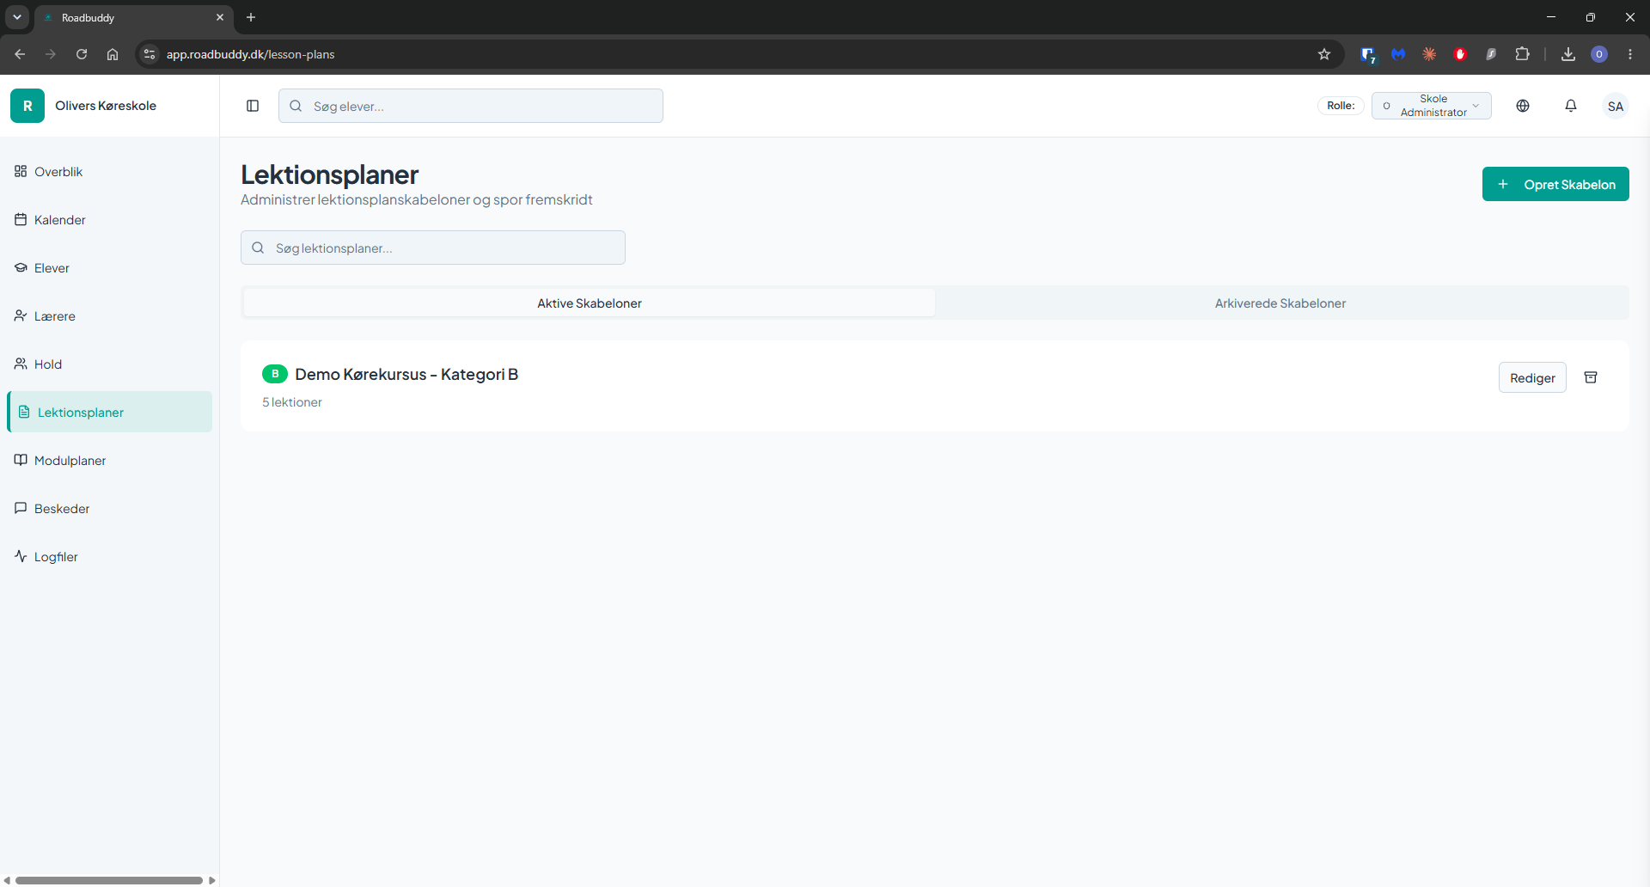The image size is (1650, 887).
Task: Open the browser extensions puzzle icon
Action: (x=1522, y=54)
